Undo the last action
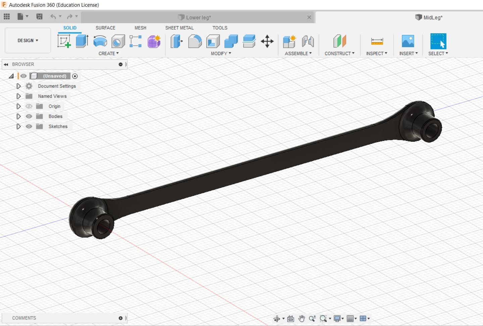 click(x=53, y=16)
